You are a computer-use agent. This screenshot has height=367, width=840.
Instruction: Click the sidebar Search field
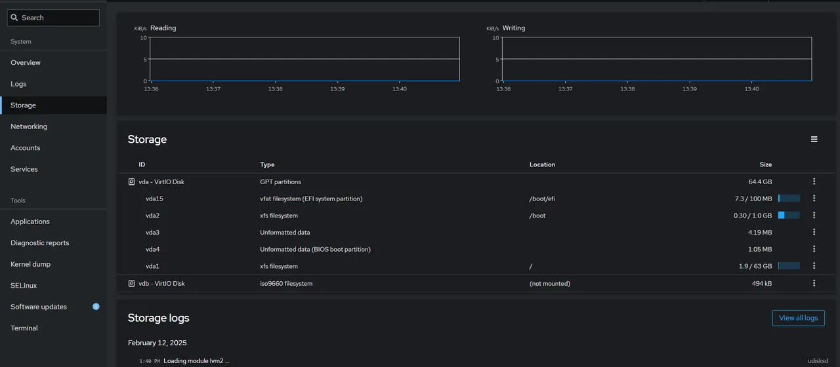click(x=53, y=18)
